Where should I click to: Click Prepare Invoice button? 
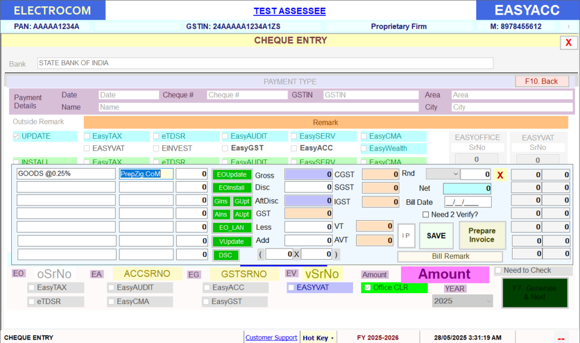pyautogui.click(x=482, y=235)
